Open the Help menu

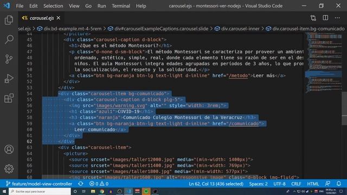pos(141,6)
